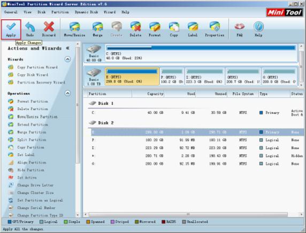This screenshot has width=306, height=233.
Task: Open the View menu
Action: point(27,12)
